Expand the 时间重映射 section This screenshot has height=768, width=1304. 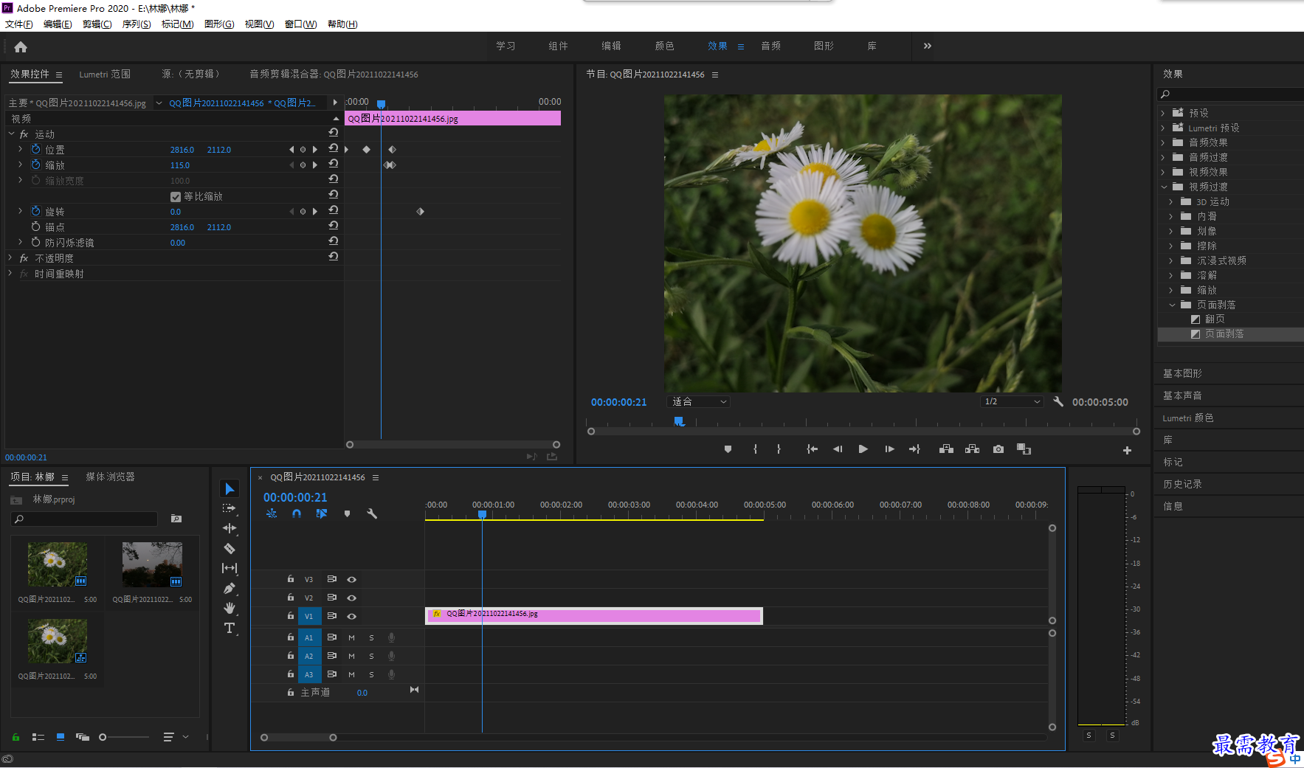click(10, 274)
